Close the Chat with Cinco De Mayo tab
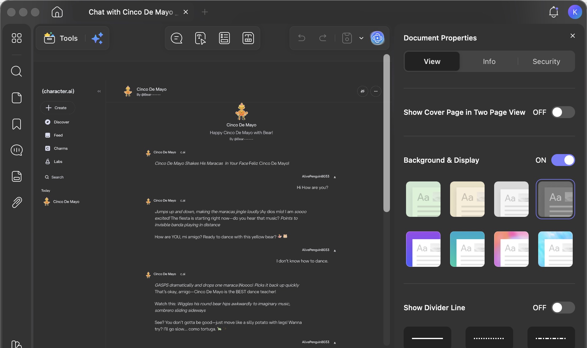 coord(186,12)
